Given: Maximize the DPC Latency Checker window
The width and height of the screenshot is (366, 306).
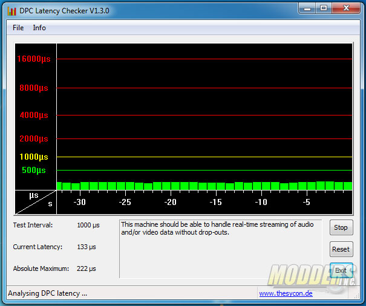Looking at the screenshot, I should tap(324, 8).
